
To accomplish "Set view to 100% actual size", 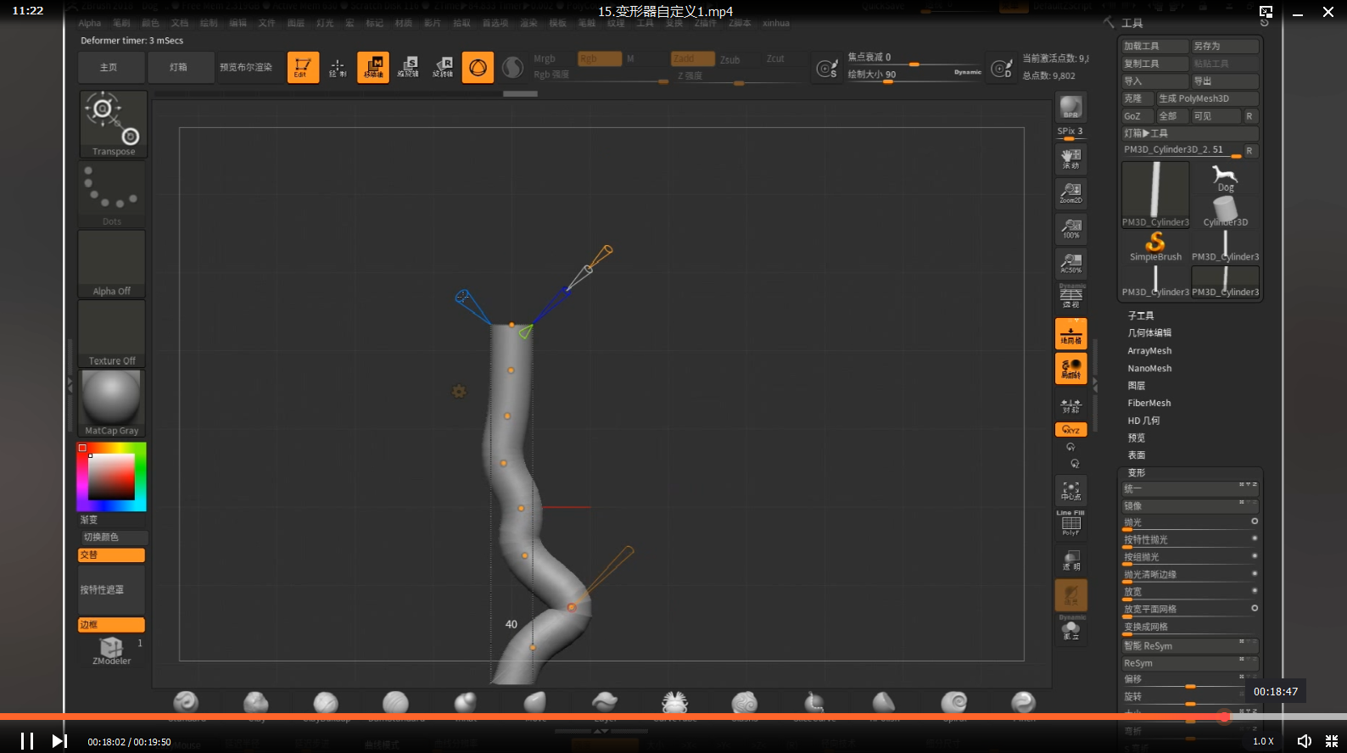I will 1070,228.
